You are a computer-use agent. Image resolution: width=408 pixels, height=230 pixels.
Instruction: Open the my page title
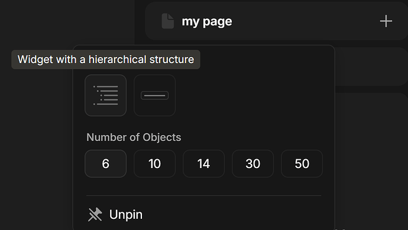207,22
